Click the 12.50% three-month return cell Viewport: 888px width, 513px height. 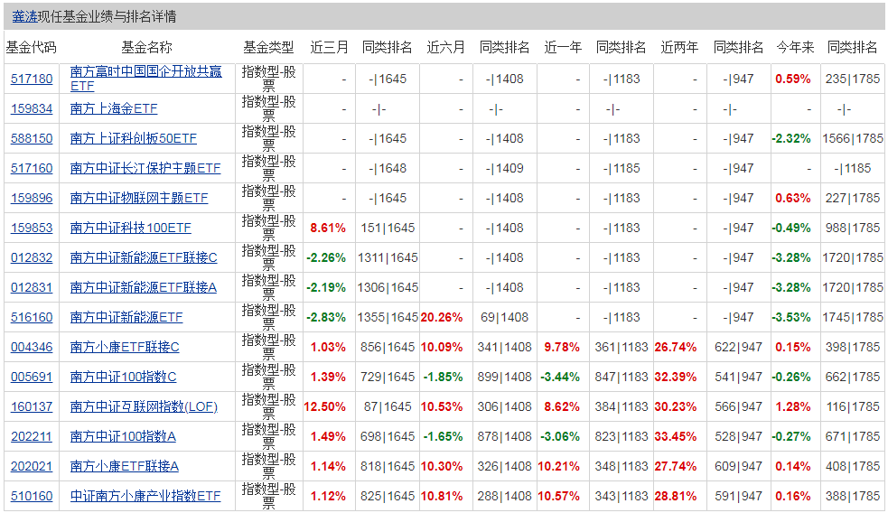(x=327, y=406)
